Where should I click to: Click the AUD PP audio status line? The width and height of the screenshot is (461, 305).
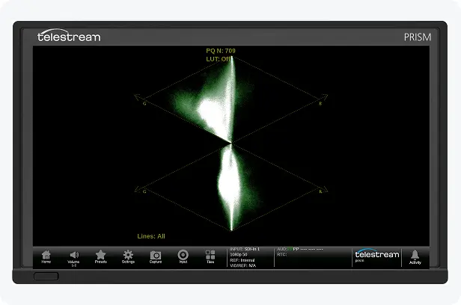coord(300,249)
